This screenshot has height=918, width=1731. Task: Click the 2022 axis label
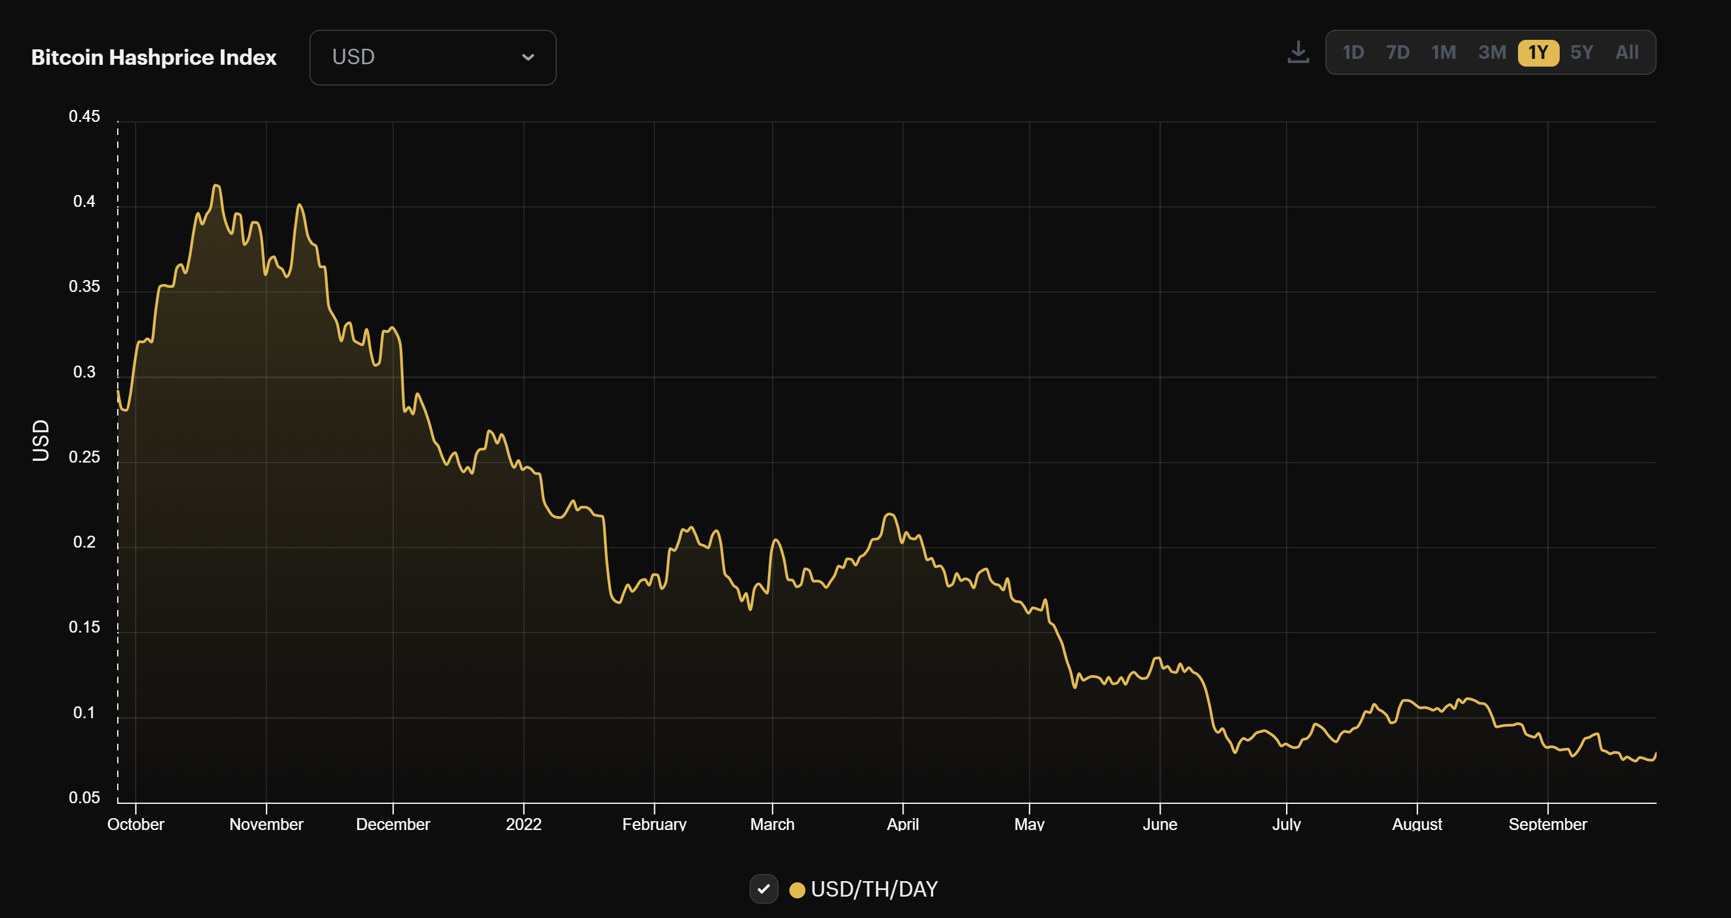525,824
